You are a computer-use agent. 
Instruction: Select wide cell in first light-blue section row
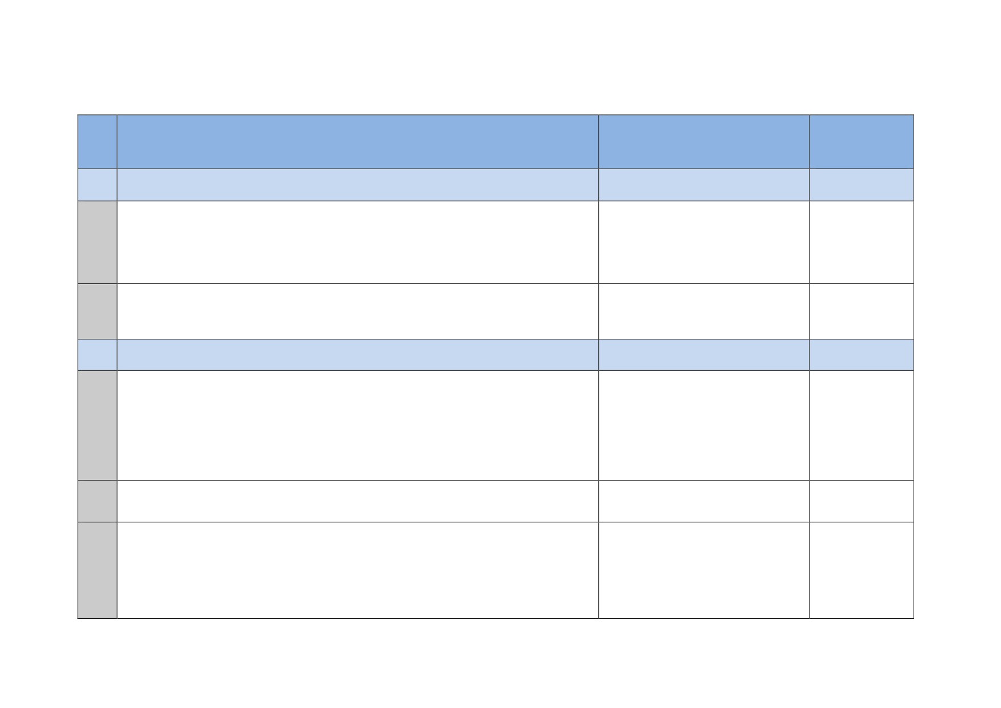[358, 185]
